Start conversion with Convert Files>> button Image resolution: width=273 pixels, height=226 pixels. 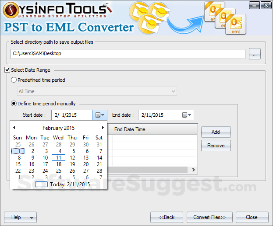pyautogui.click(x=209, y=217)
